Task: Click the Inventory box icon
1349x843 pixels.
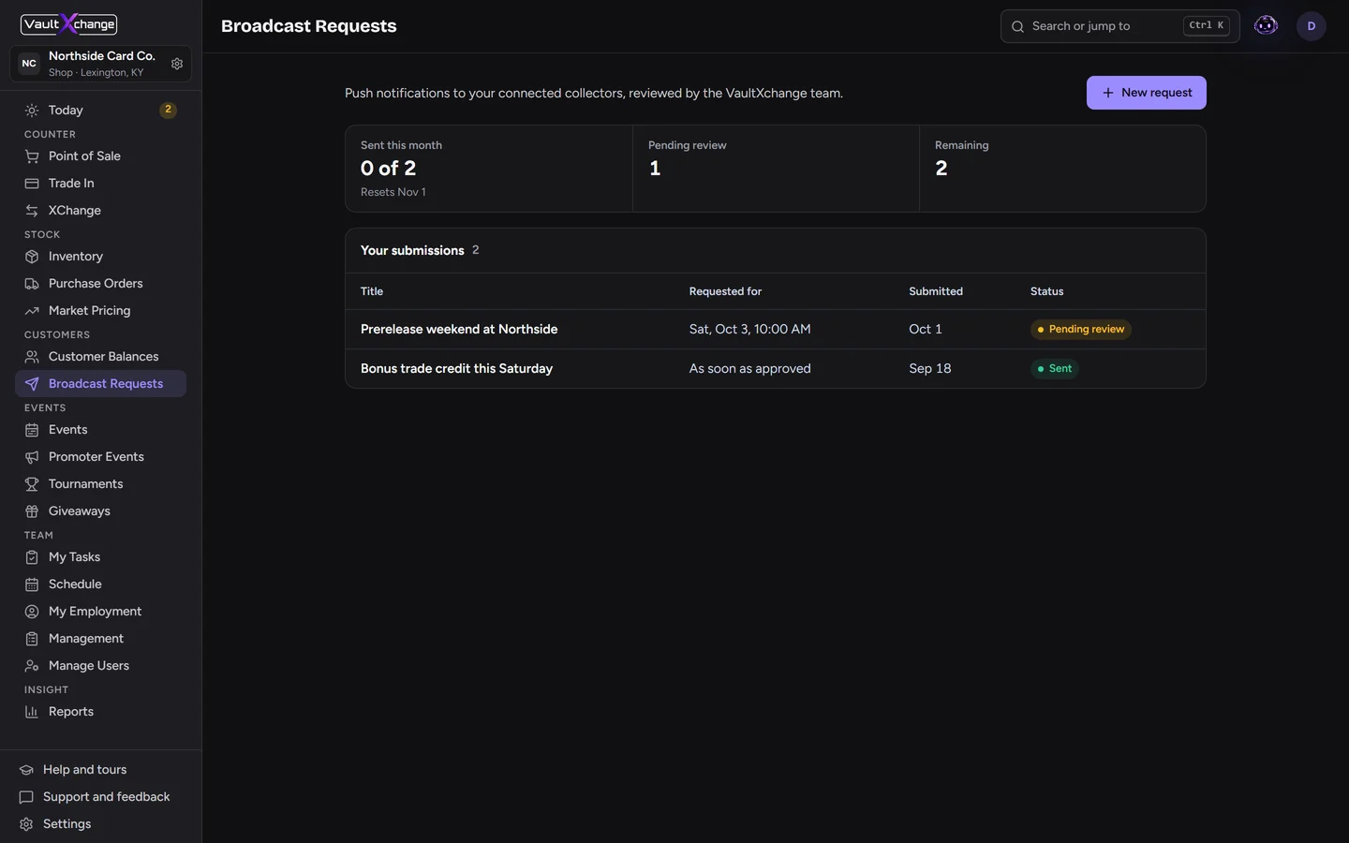Action: pyautogui.click(x=32, y=257)
